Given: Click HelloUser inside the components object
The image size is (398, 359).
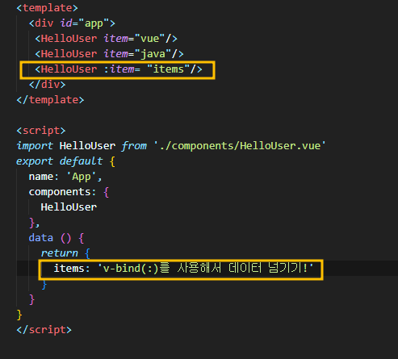Looking at the screenshot, I should tap(69, 207).
